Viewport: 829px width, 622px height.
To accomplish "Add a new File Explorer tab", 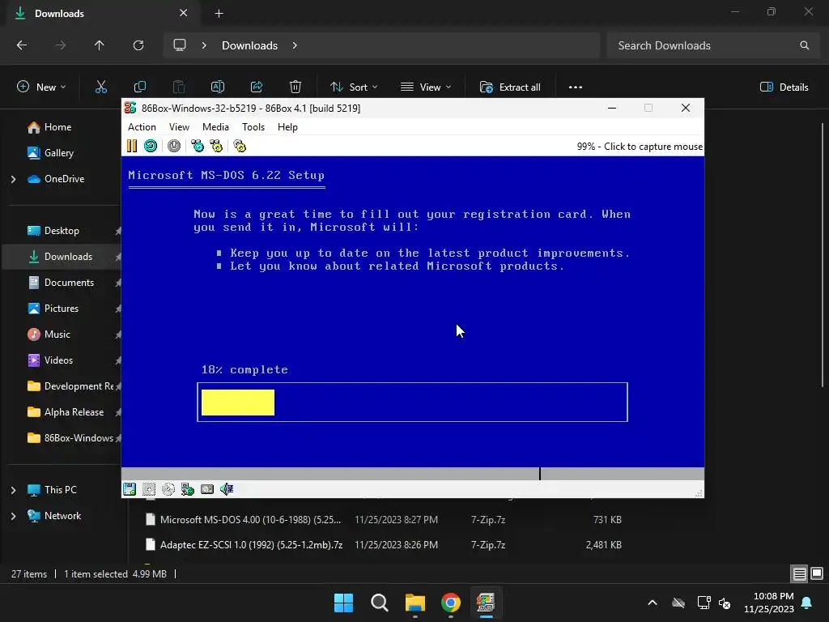I will point(219,13).
